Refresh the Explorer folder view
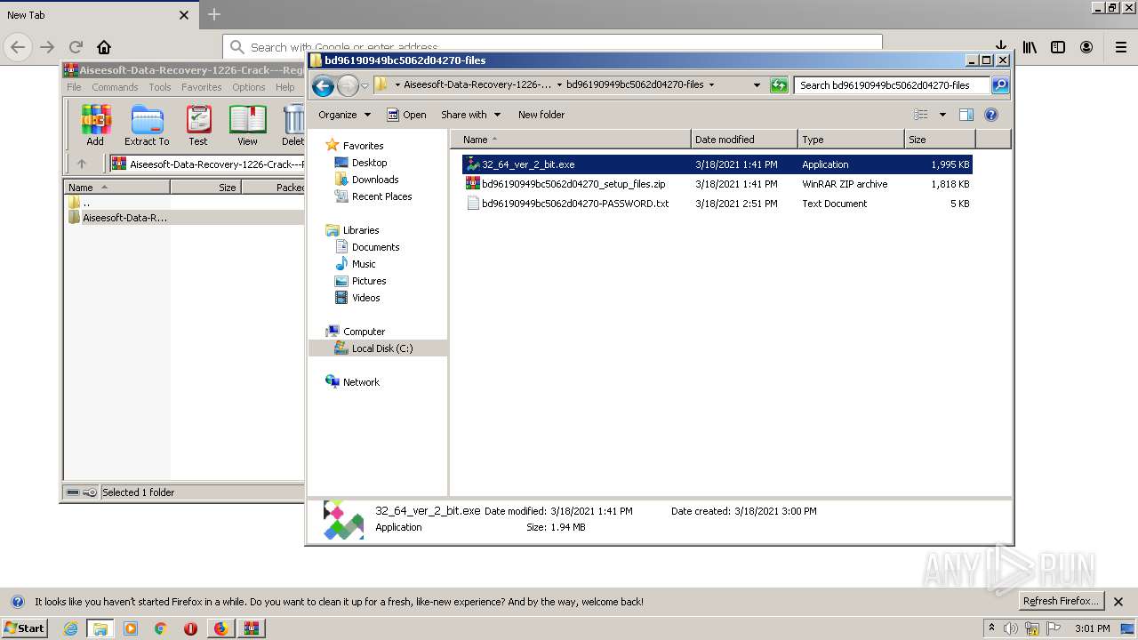The image size is (1138, 640). (779, 85)
